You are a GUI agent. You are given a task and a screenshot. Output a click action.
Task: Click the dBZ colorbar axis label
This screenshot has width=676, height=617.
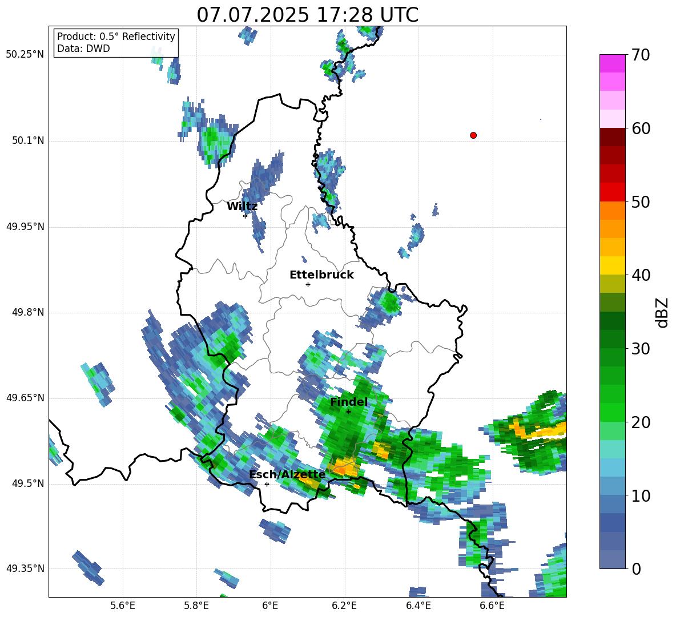(x=662, y=312)
